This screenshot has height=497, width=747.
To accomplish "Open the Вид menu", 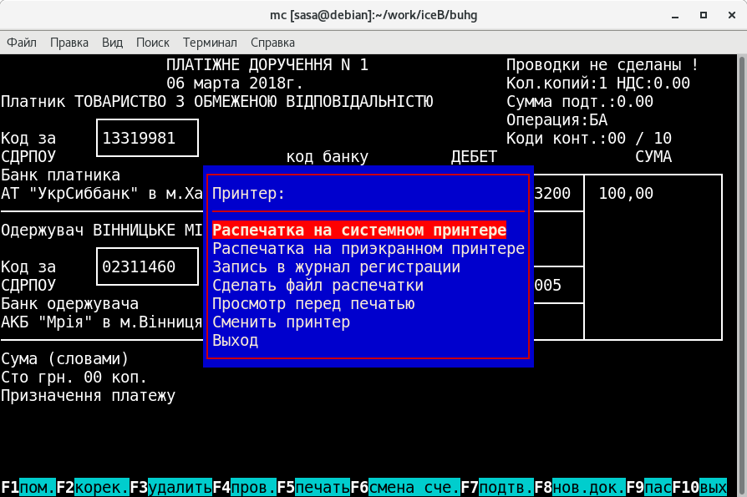I will point(112,43).
